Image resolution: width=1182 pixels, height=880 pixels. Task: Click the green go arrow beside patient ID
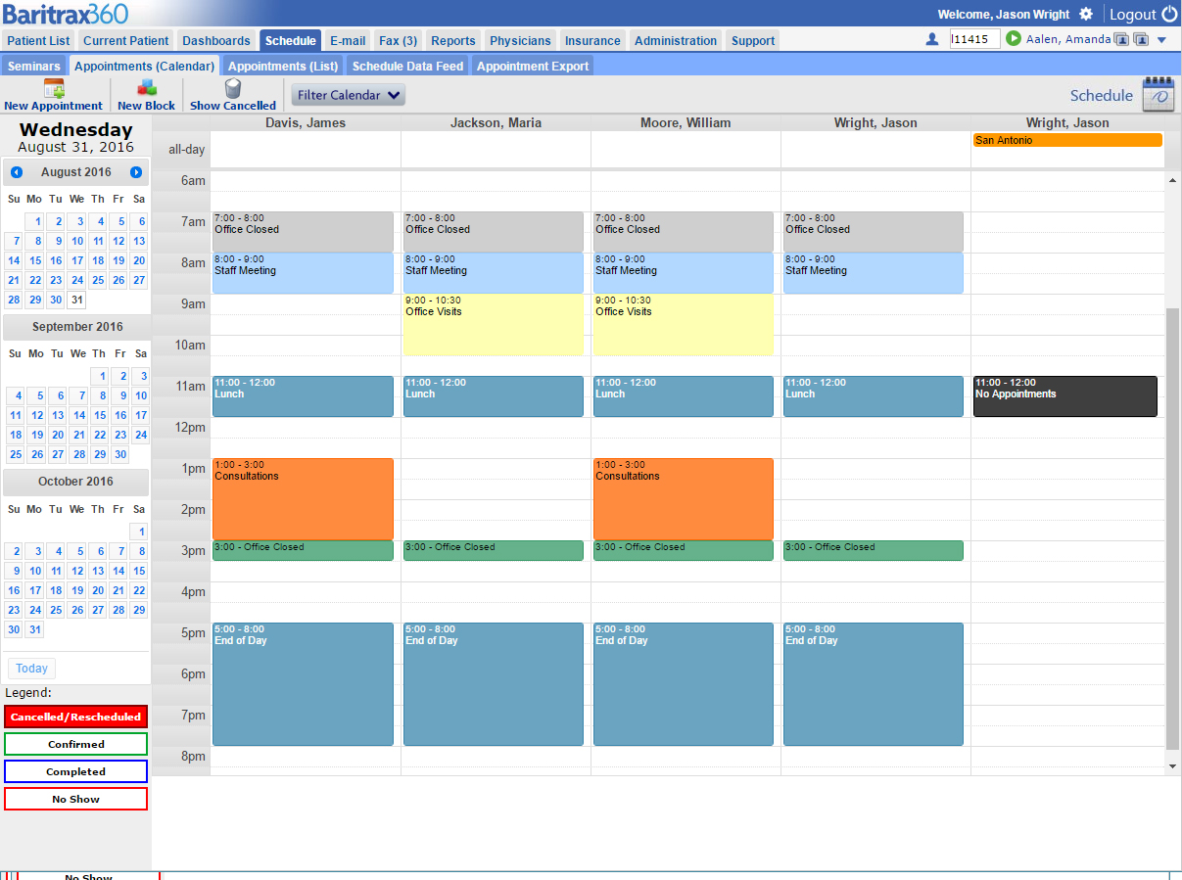[x=1014, y=39]
